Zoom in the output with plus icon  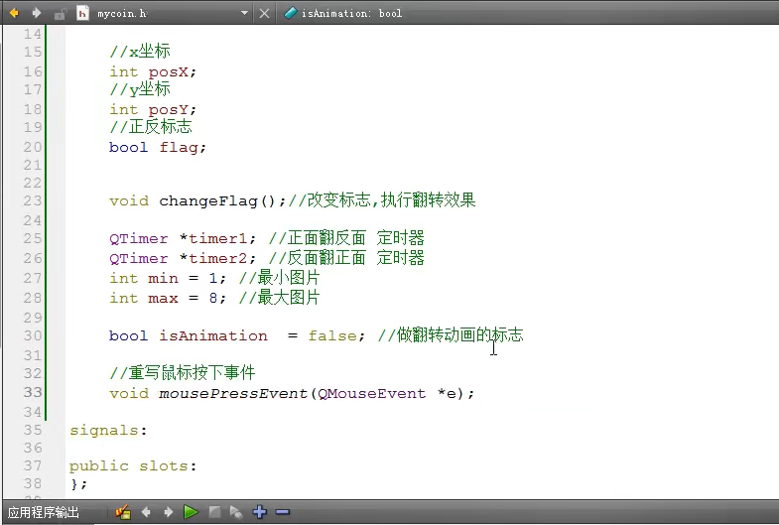[259, 511]
